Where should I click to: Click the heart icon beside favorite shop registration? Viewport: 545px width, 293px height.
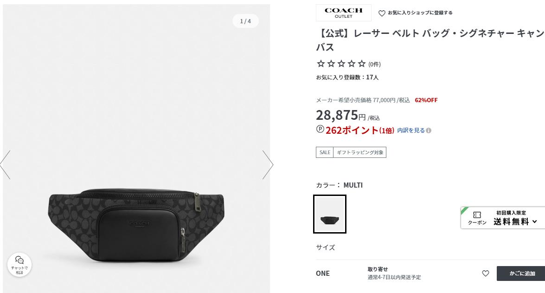(x=382, y=13)
